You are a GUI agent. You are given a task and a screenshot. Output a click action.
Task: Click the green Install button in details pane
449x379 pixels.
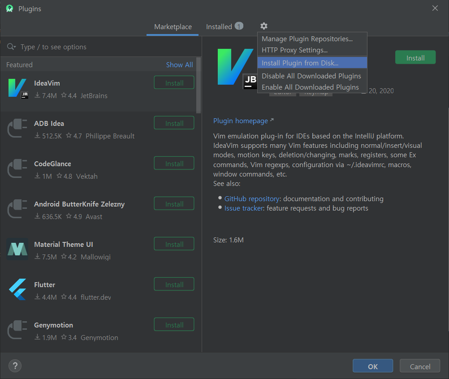tap(415, 57)
